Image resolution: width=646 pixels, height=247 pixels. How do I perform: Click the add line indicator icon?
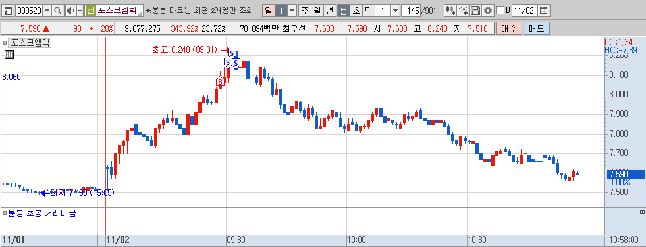[464, 11]
